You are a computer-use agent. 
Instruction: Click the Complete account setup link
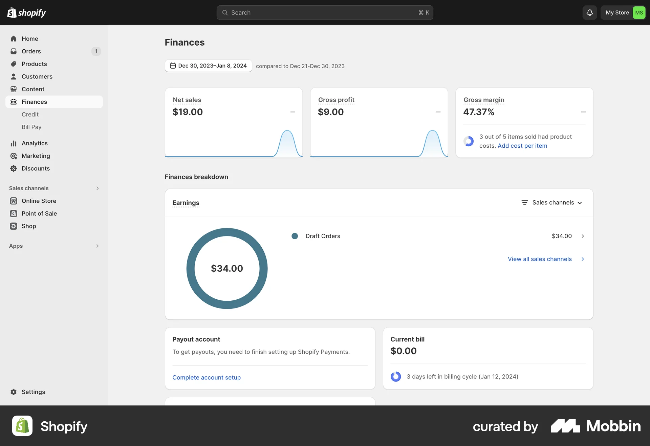[x=207, y=377]
